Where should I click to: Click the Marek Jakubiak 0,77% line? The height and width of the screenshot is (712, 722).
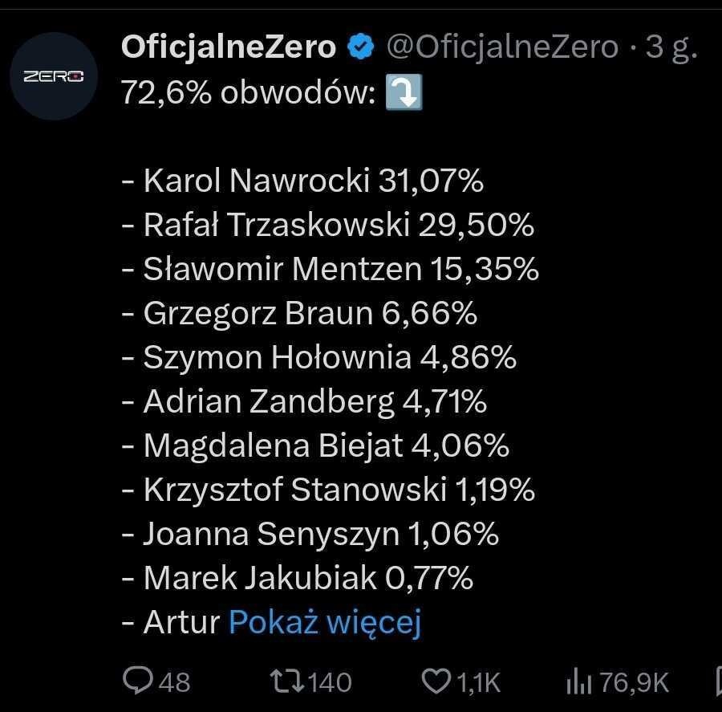297,578
